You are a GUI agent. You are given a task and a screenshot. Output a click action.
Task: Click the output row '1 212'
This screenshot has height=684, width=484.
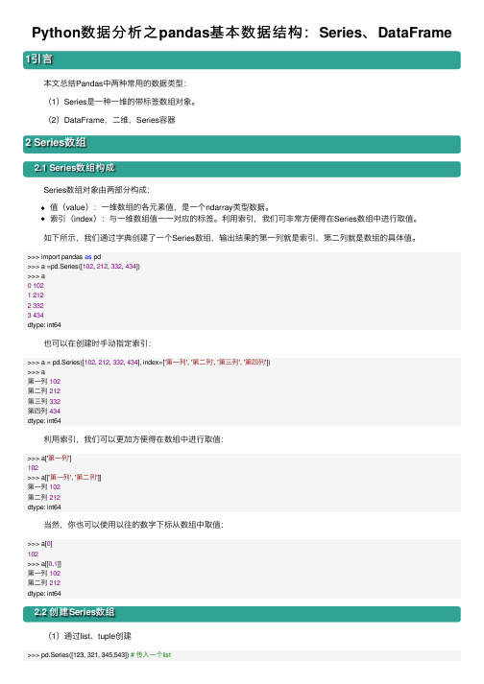click(36, 295)
